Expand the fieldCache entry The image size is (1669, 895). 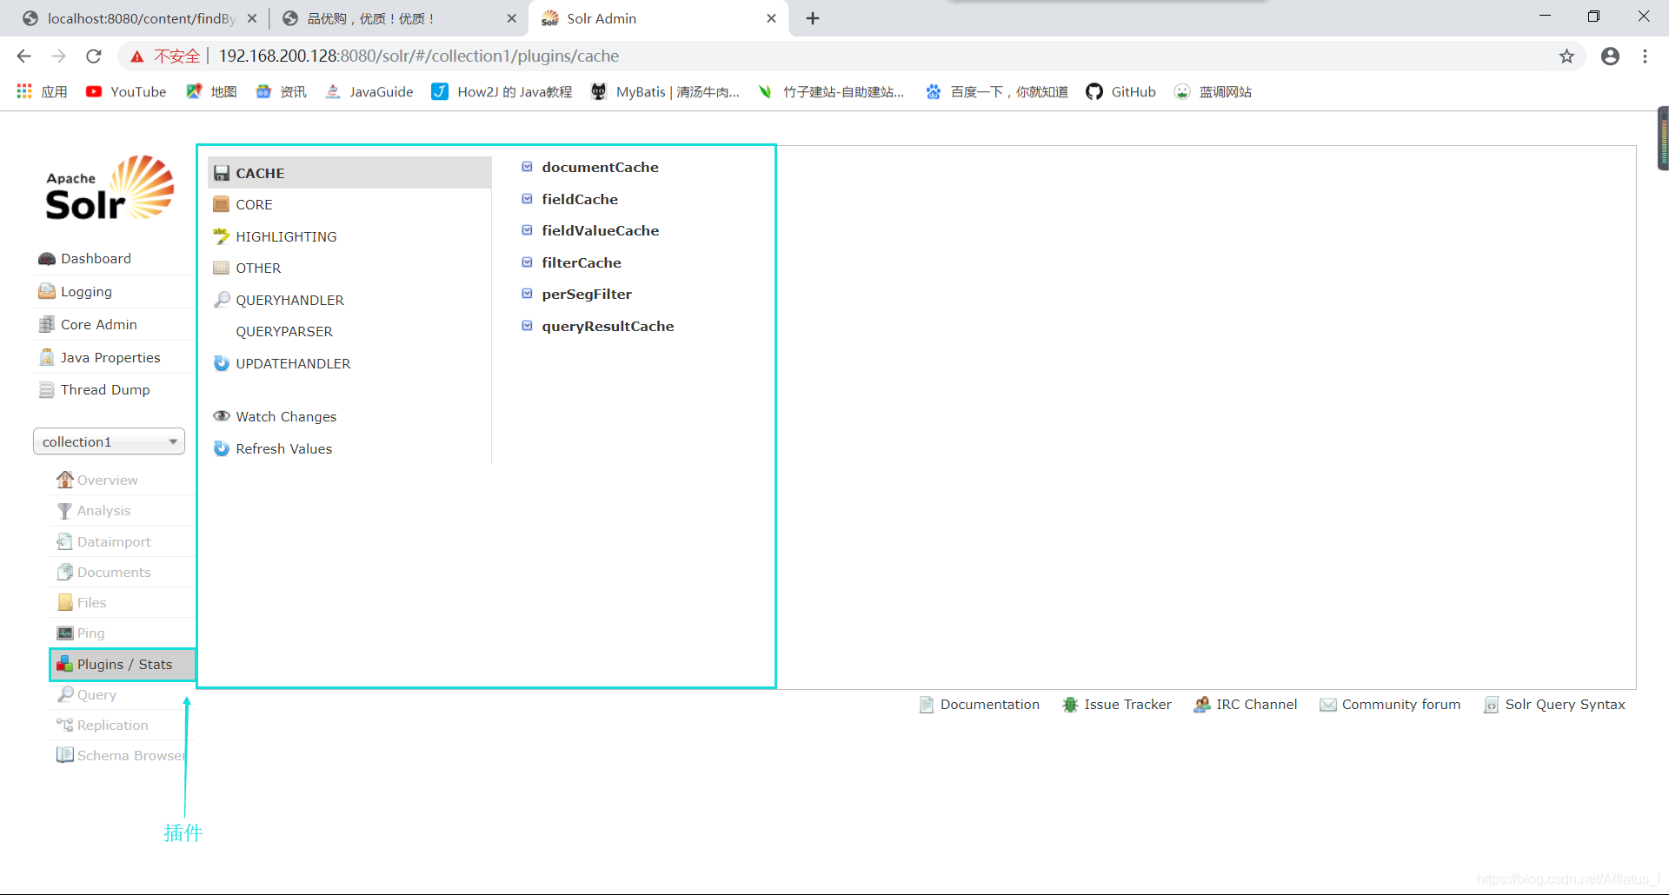pyautogui.click(x=570, y=199)
